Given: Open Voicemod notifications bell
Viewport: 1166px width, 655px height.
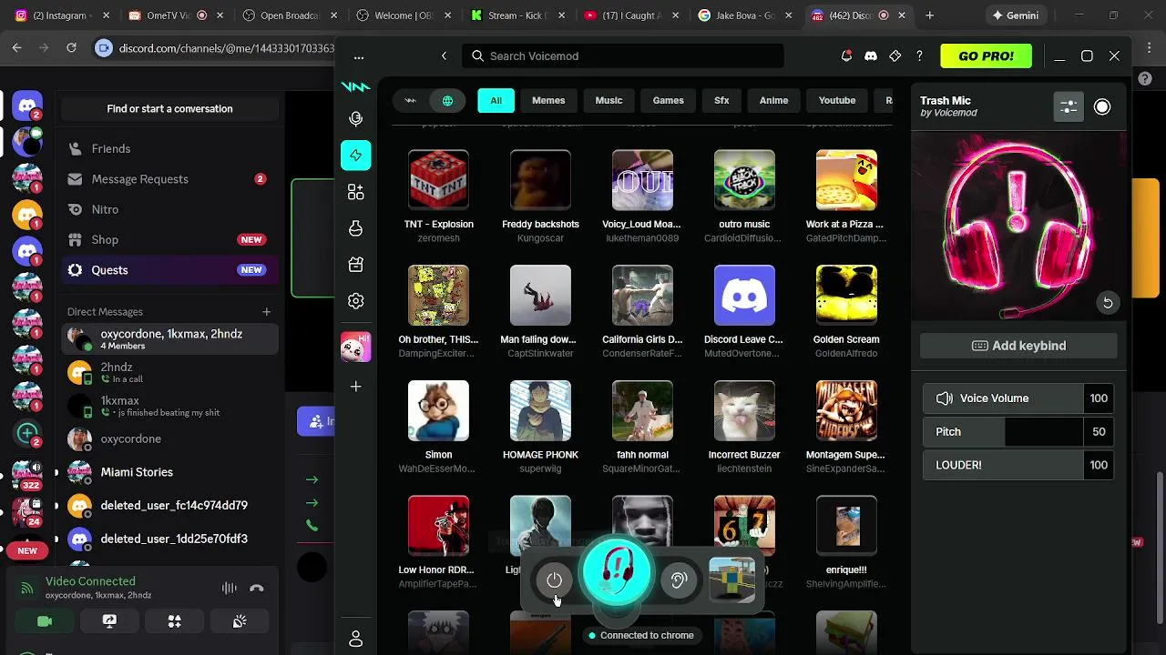Looking at the screenshot, I should [x=846, y=56].
